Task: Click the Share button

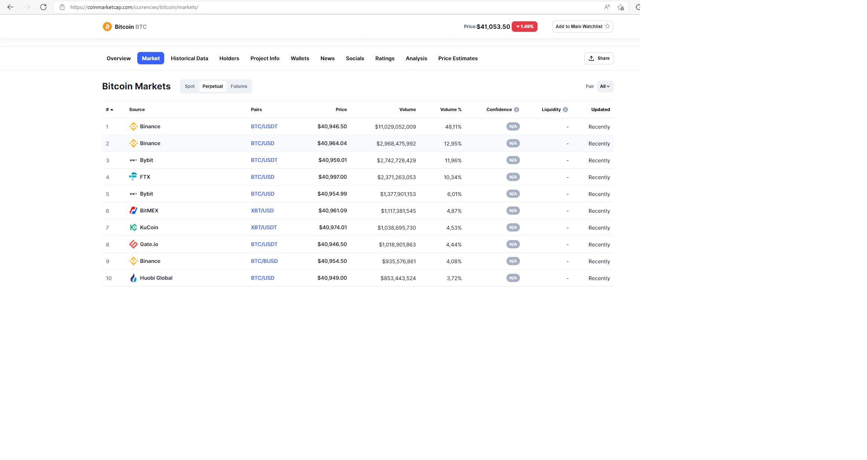Action: coord(599,58)
